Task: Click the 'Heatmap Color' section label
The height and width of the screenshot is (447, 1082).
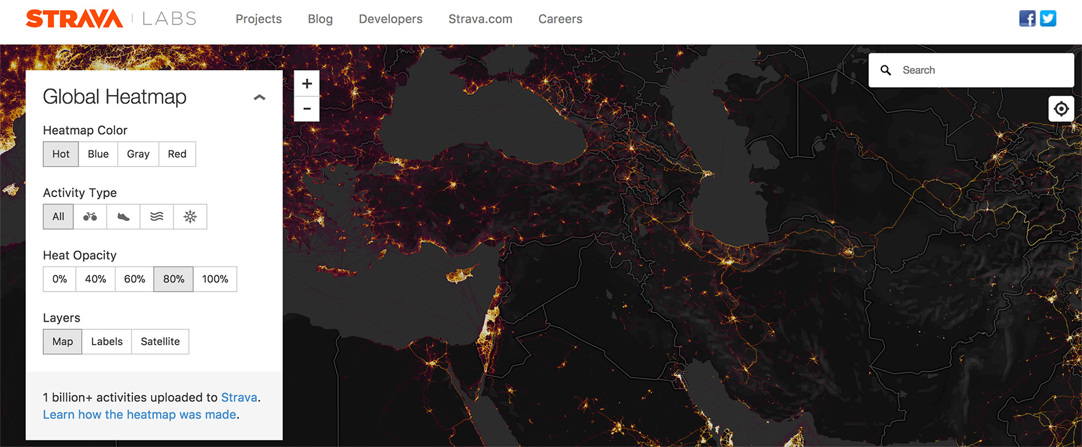Action: click(85, 130)
